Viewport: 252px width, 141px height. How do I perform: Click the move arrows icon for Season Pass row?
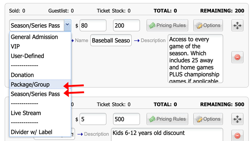point(237,26)
